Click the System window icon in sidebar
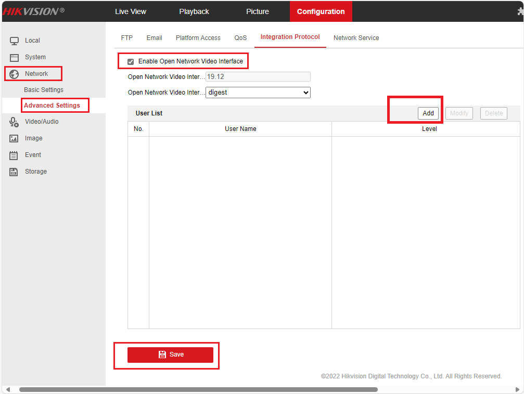Image resolution: width=524 pixels, height=394 pixels. click(15, 57)
